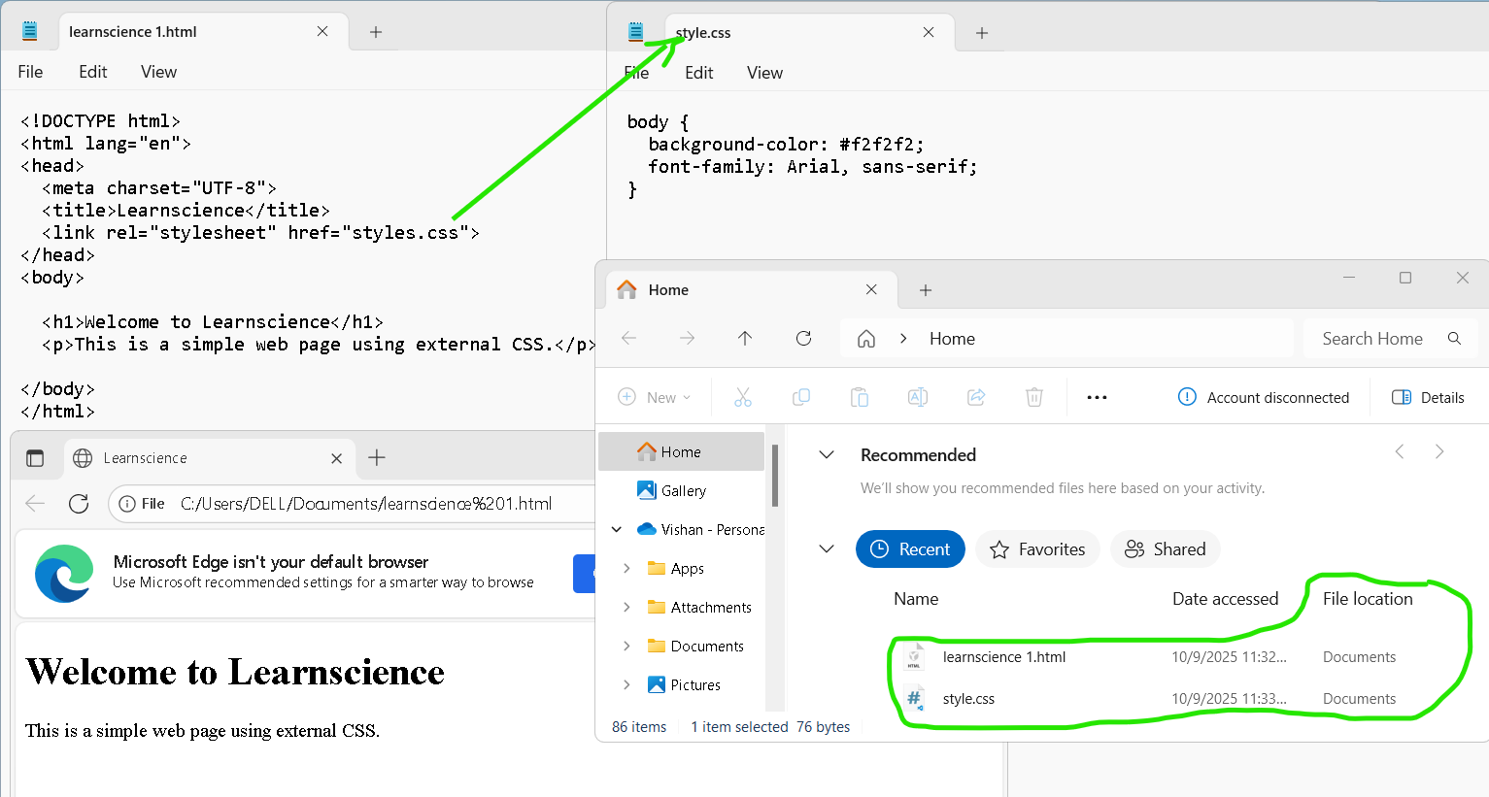Open the Edit menu in style.css Notepad

click(698, 73)
